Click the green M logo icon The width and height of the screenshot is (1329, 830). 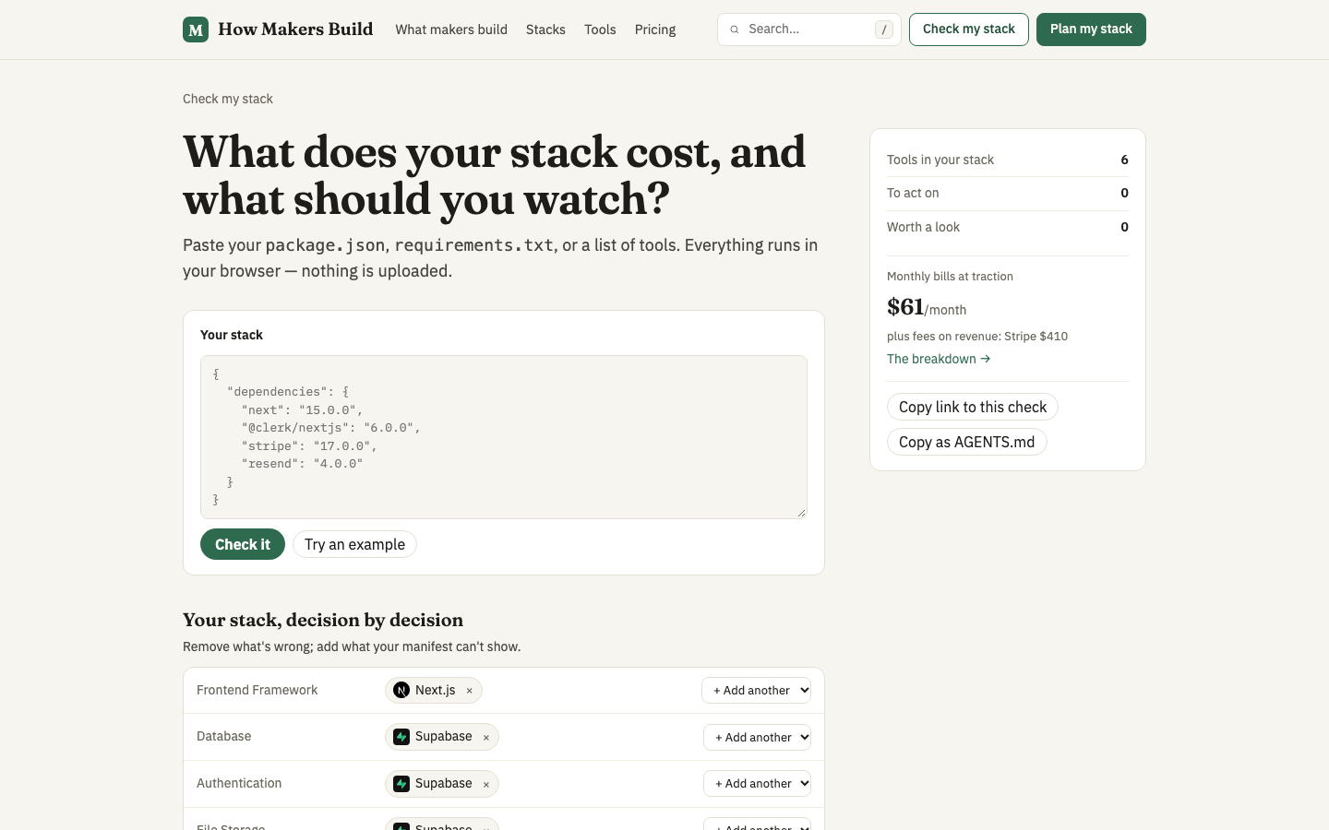click(196, 30)
